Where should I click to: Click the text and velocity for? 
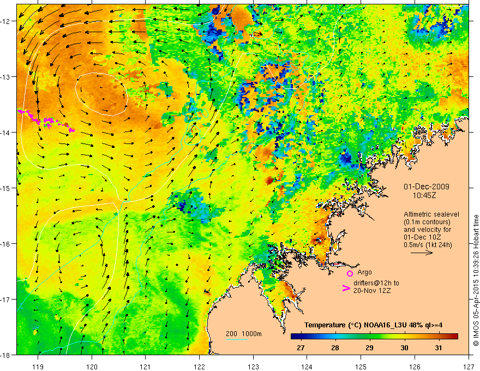pos(427,230)
